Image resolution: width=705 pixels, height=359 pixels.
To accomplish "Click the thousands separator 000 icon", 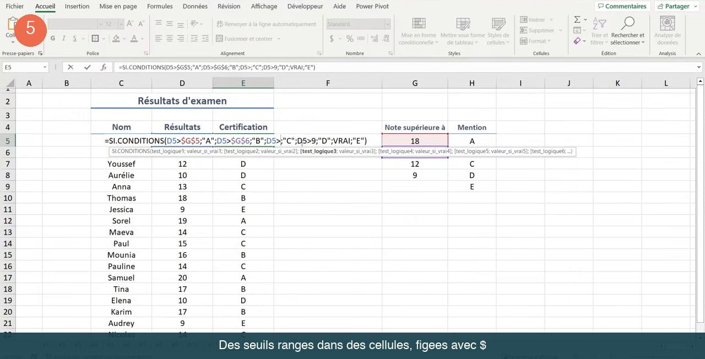I will [x=361, y=39].
